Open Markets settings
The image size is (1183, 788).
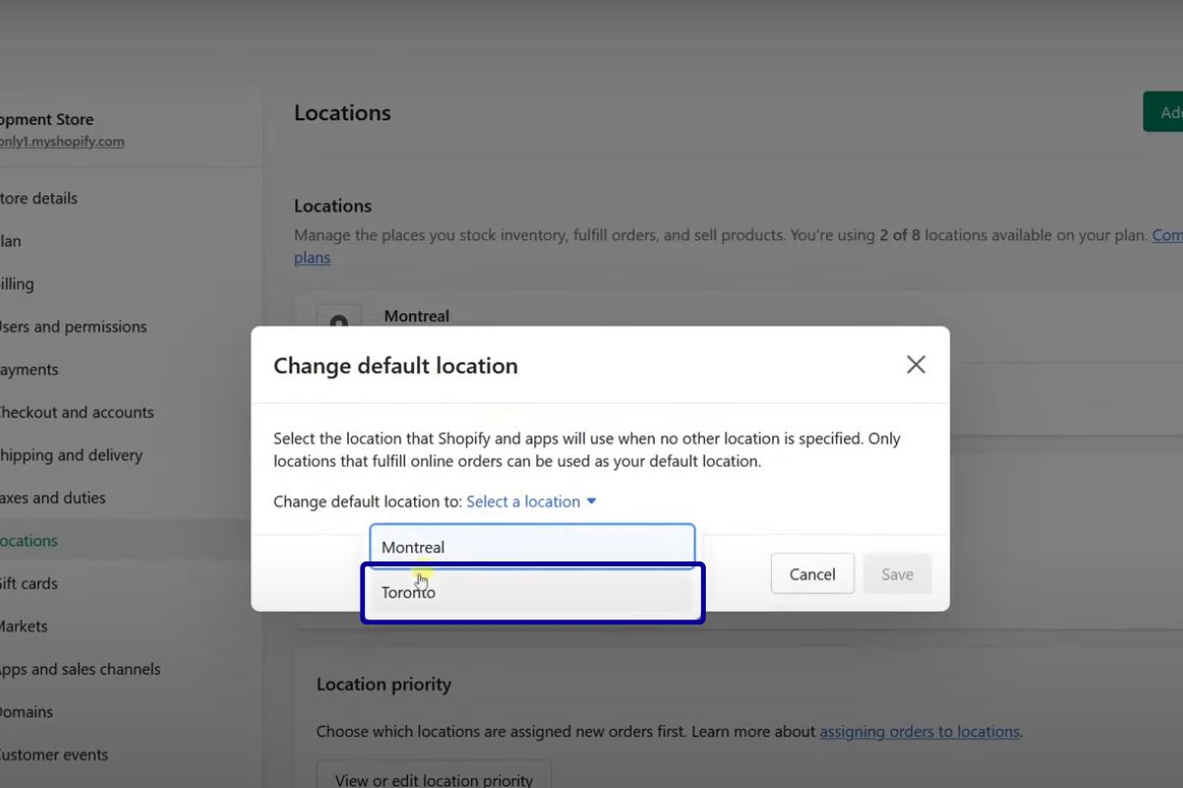(x=23, y=626)
